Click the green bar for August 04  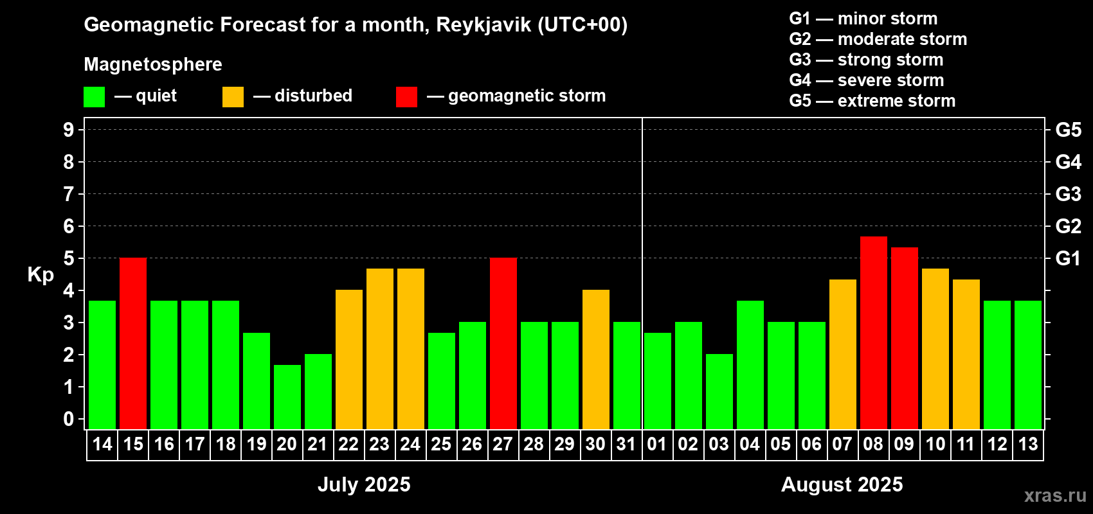(x=750, y=365)
